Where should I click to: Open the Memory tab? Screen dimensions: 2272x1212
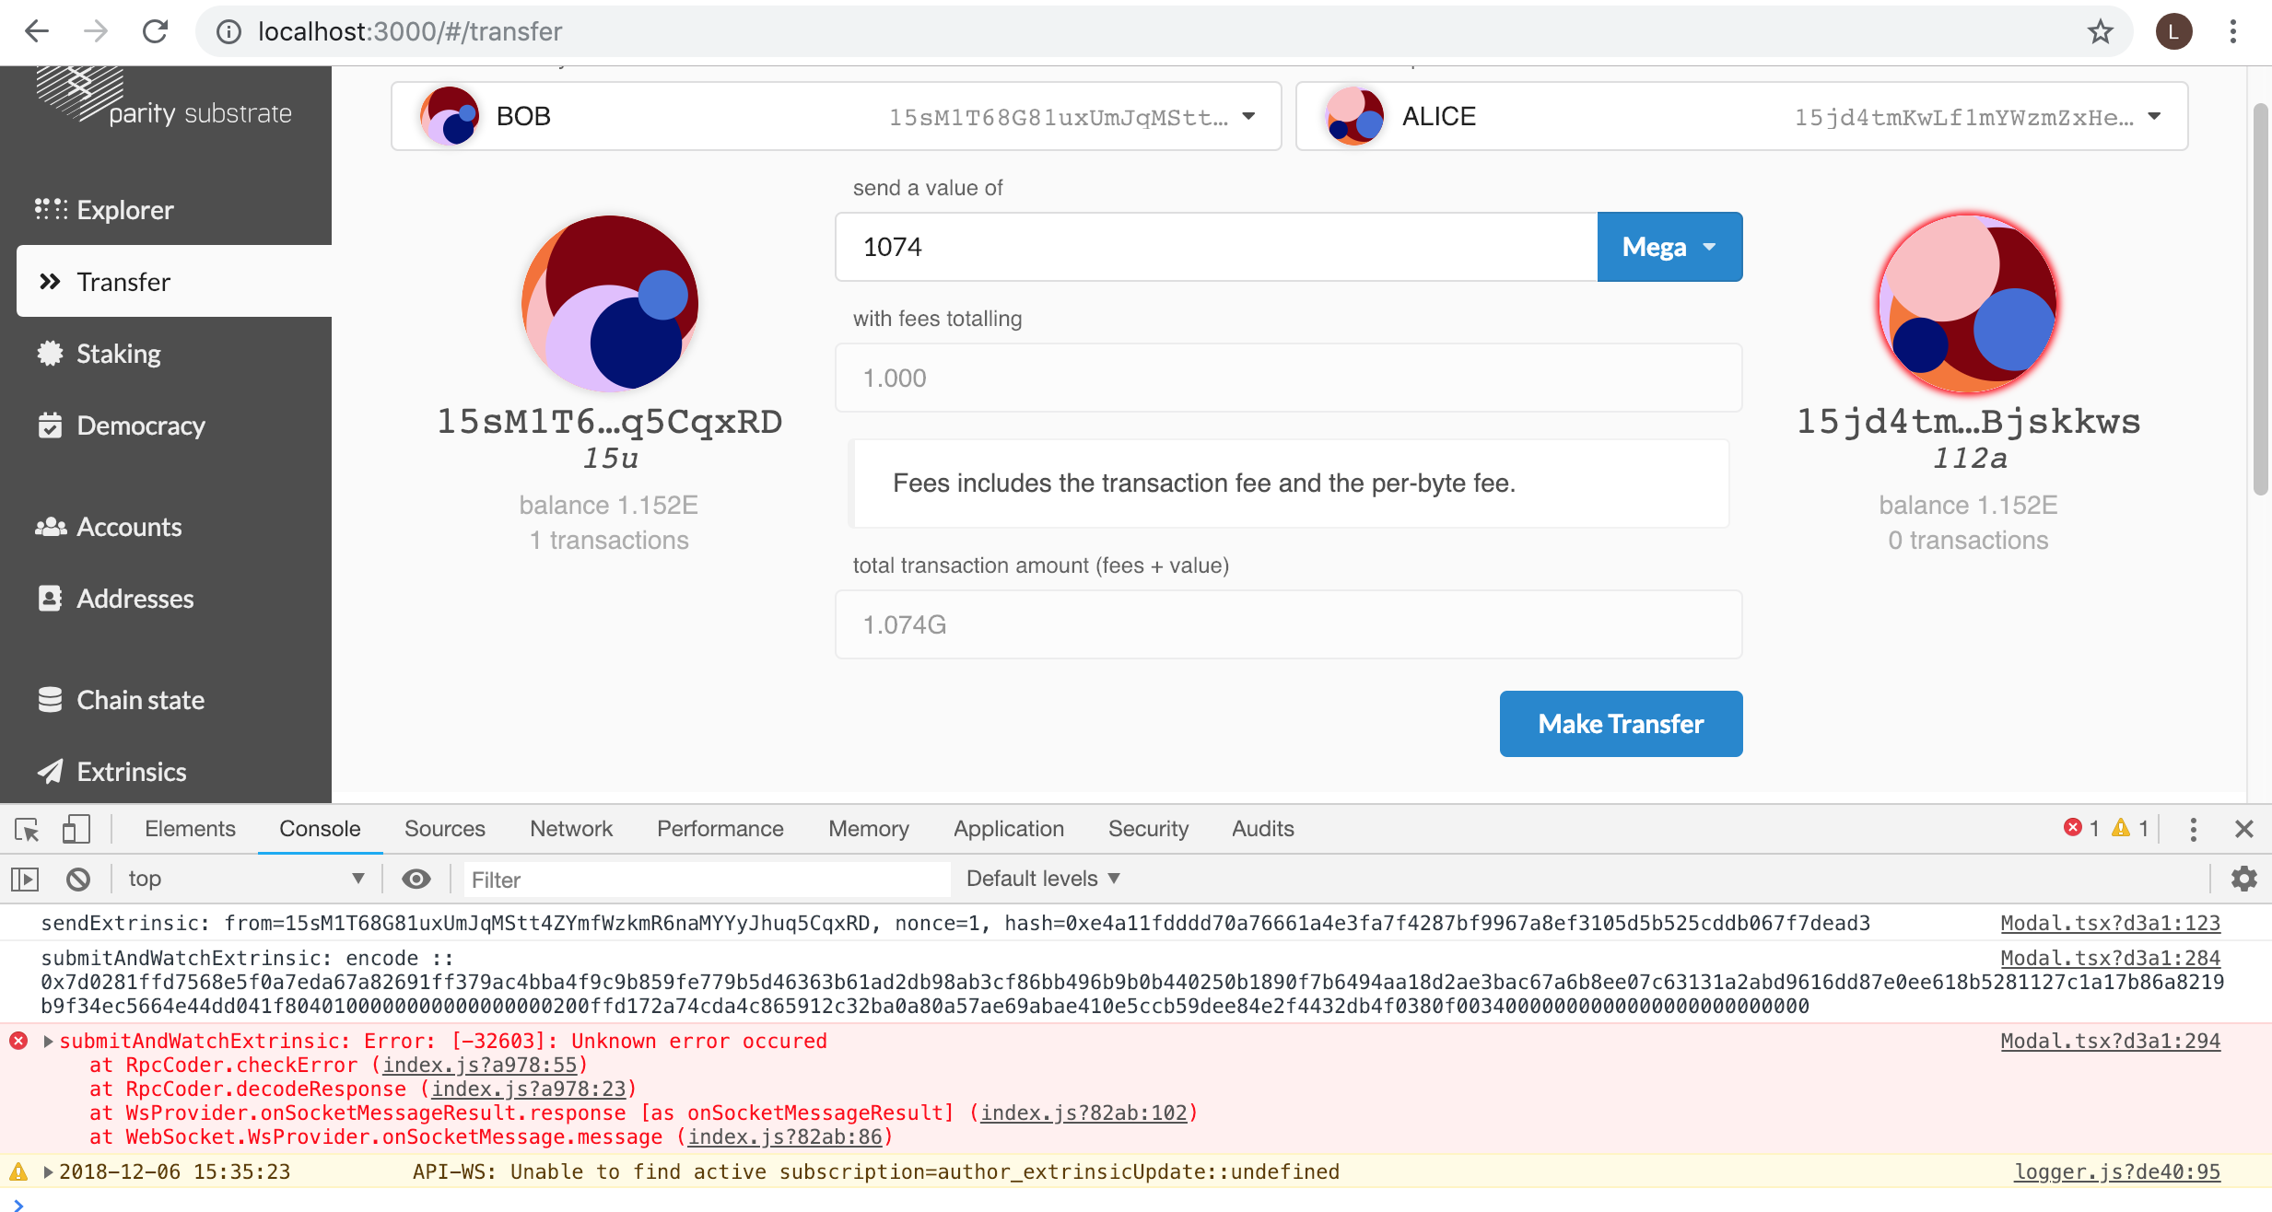click(x=869, y=829)
